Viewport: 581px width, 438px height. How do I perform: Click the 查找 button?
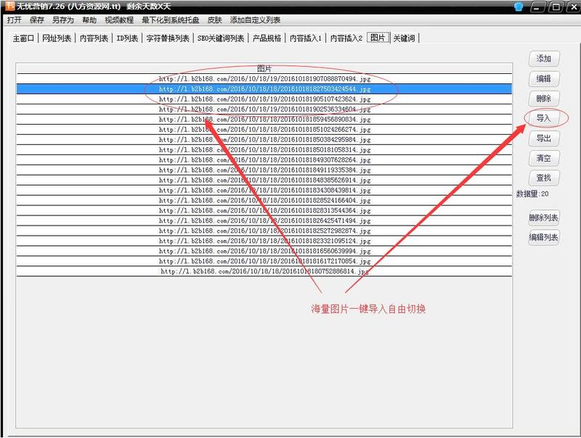click(x=543, y=178)
